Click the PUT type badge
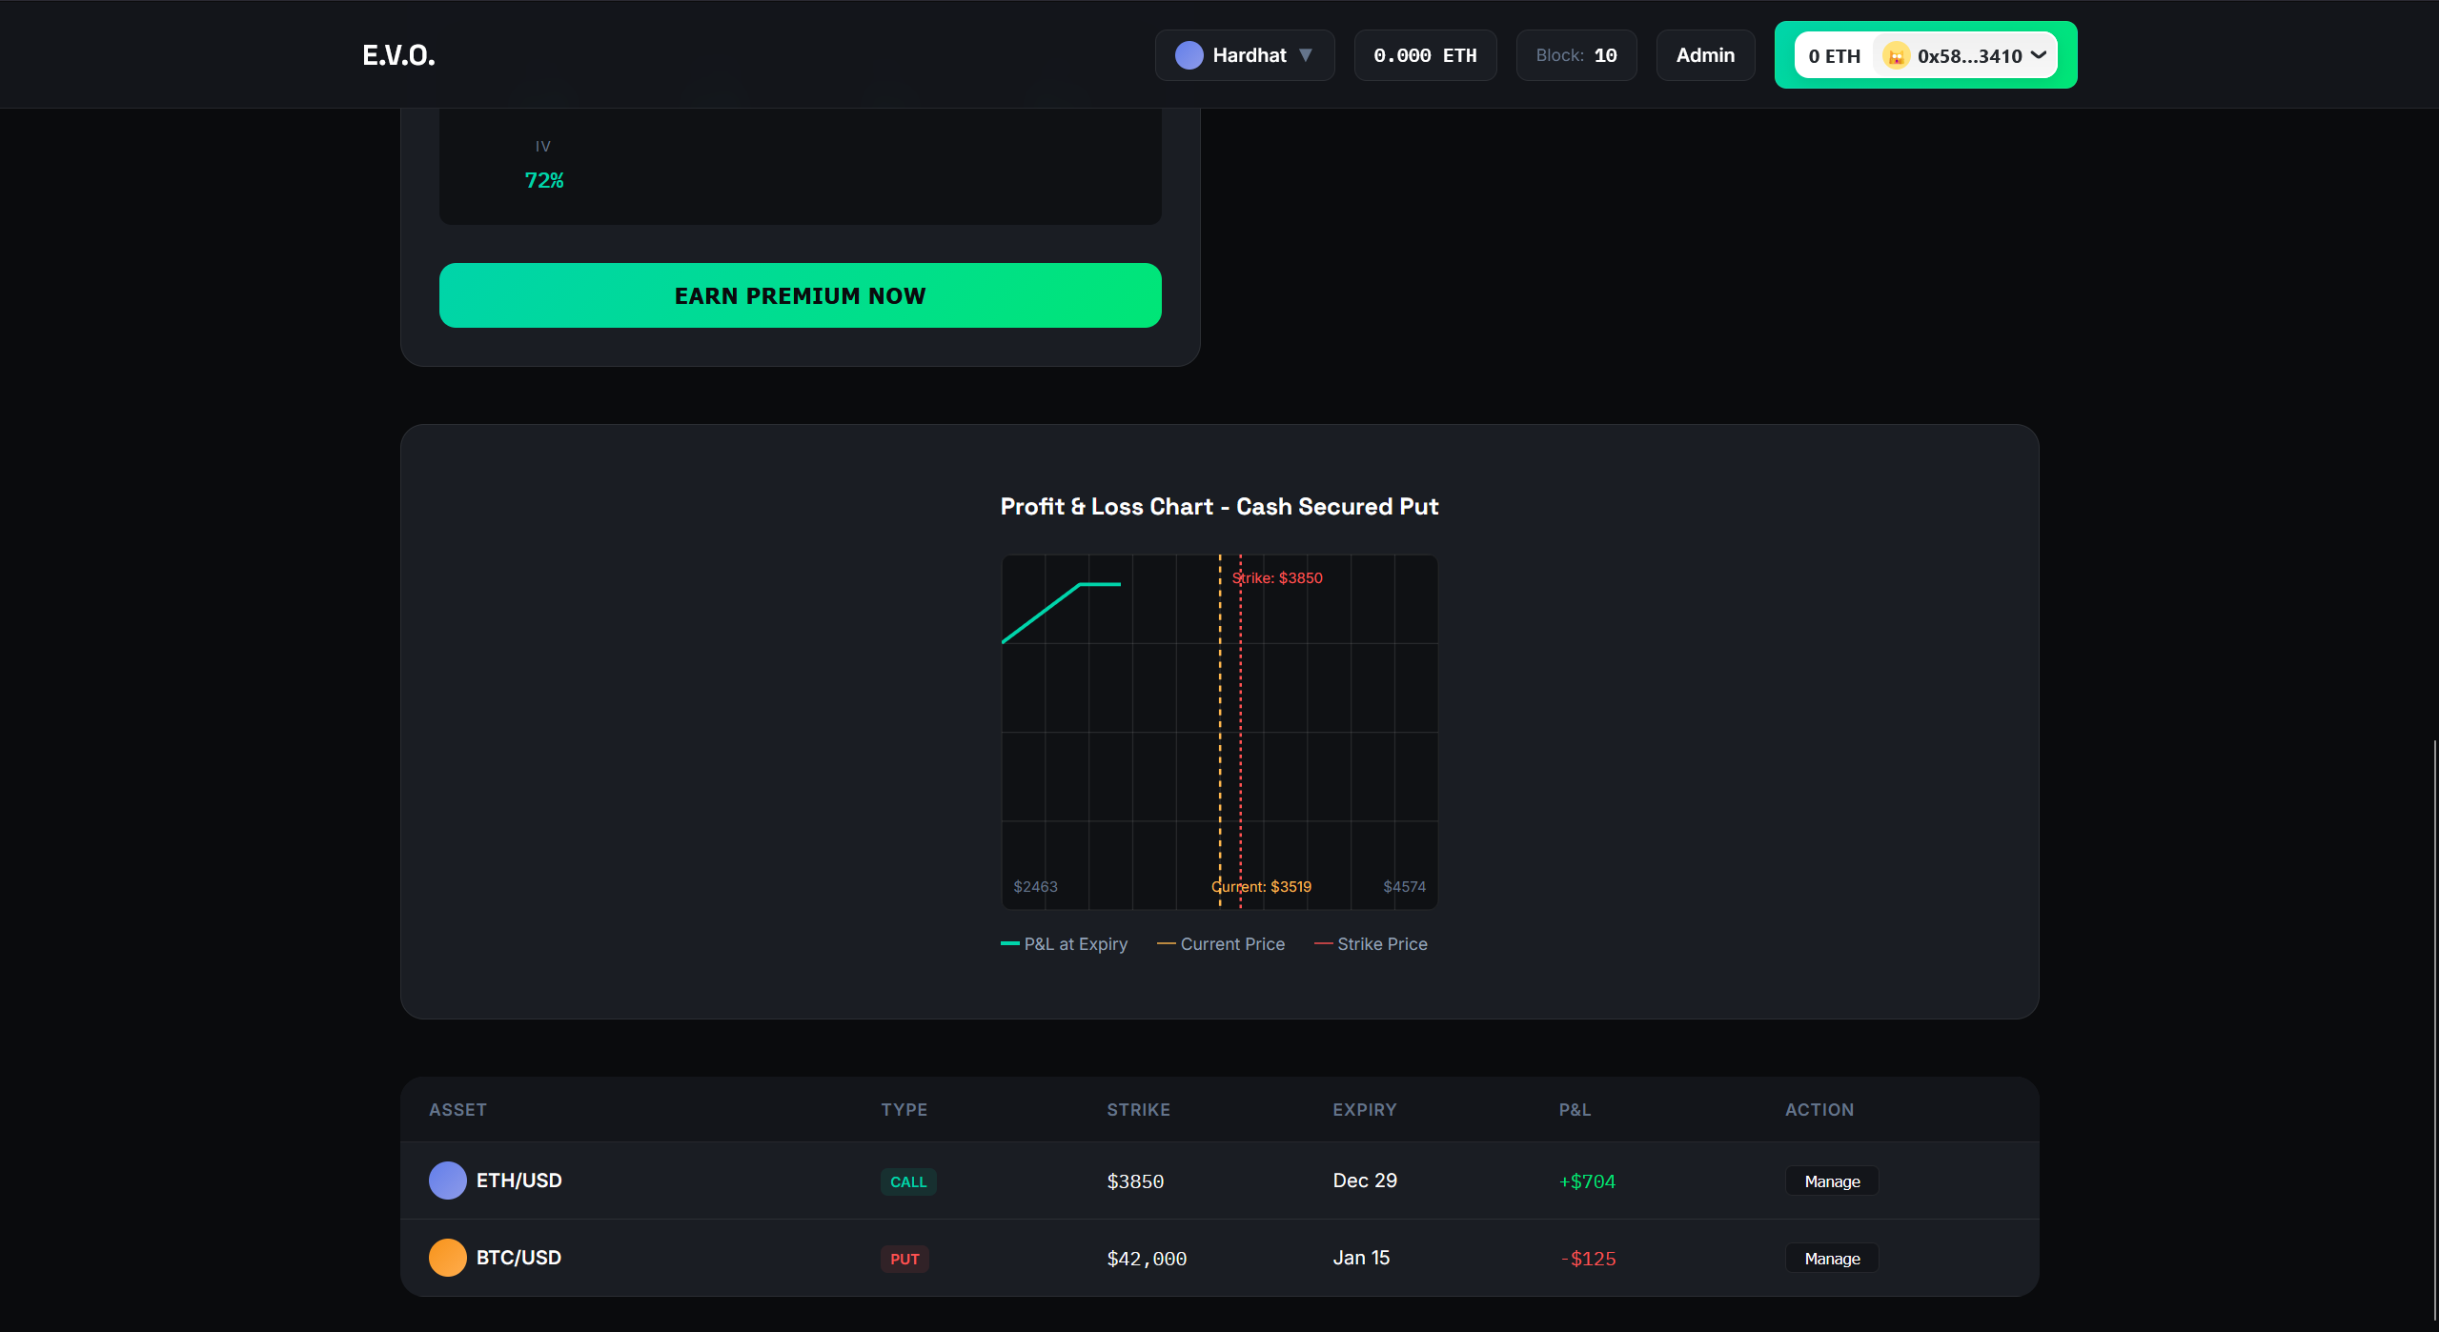This screenshot has width=2439, height=1332. pos(904,1259)
